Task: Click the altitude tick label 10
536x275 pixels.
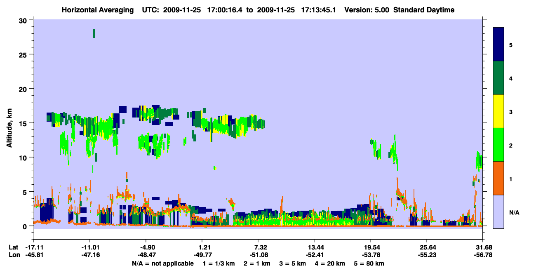Action: (x=24, y=157)
